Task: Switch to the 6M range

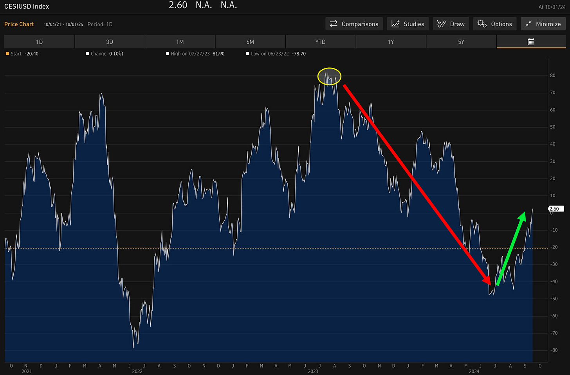Action: [x=250, y=42]
